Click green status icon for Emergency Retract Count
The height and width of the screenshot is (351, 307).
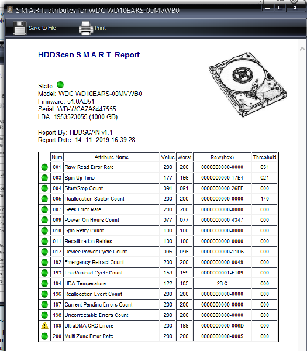pos(44,262)
